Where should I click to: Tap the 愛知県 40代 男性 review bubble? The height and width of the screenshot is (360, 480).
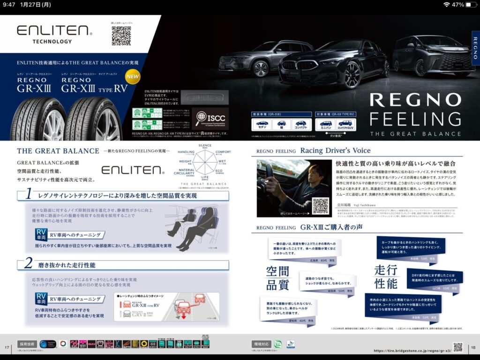point(288,310)
